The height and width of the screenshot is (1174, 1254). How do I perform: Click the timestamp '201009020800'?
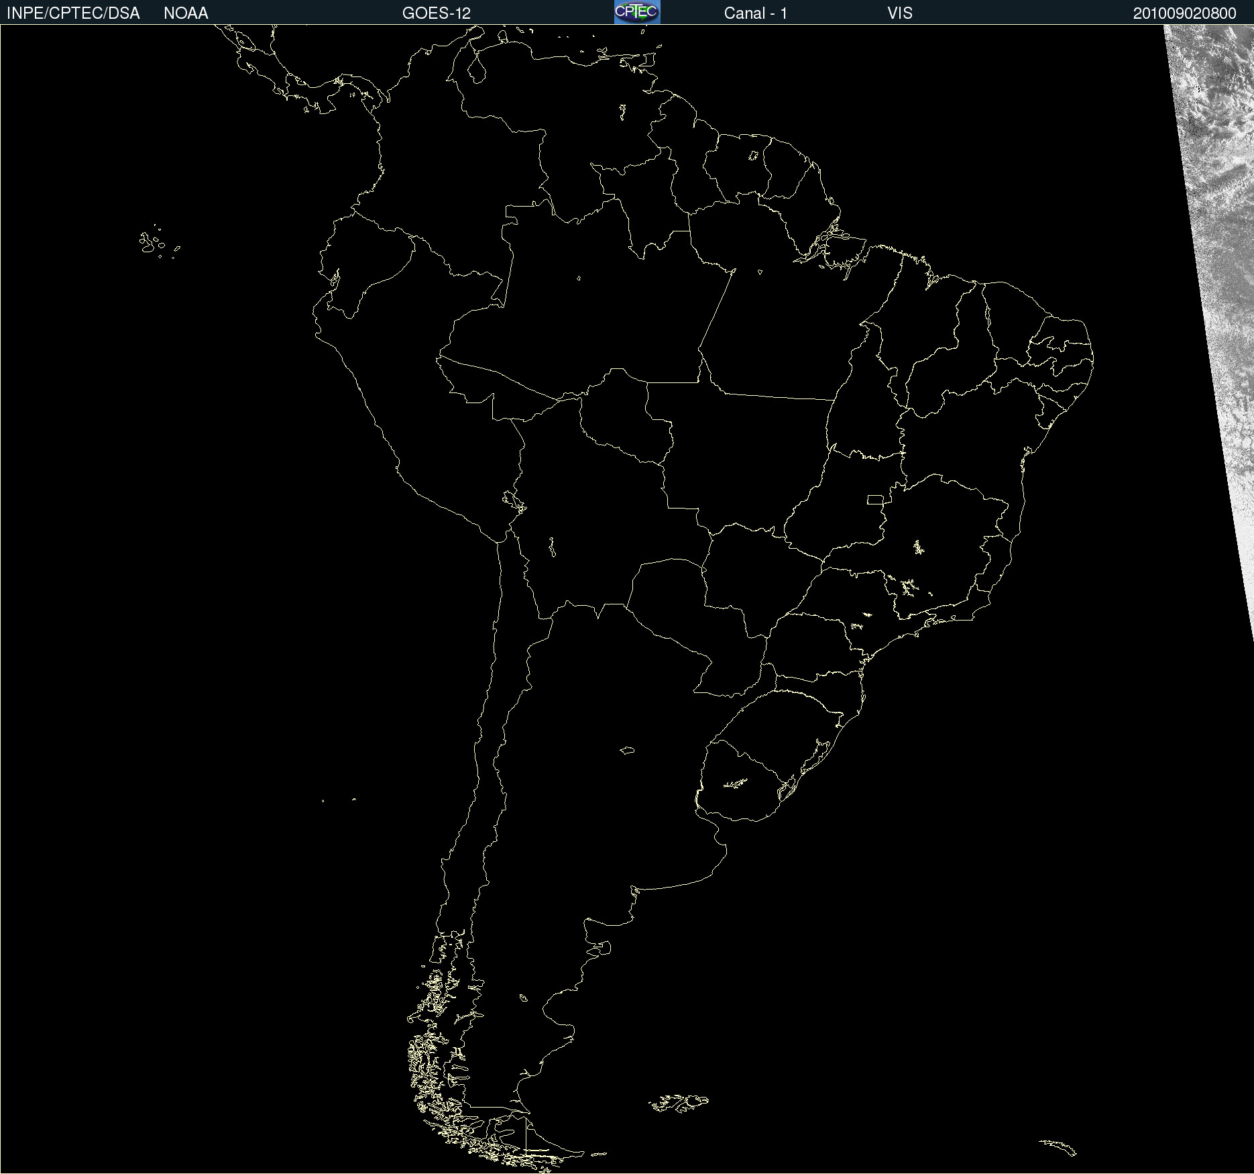[x=1185, y=13]
